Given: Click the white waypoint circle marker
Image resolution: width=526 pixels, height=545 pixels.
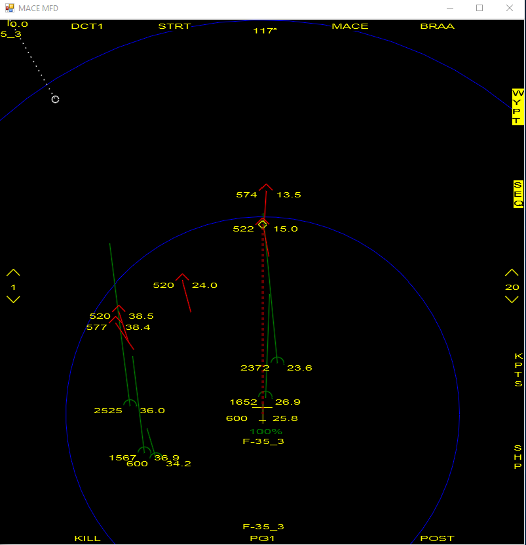Looking at the screenshot, I should pos(55,100).
